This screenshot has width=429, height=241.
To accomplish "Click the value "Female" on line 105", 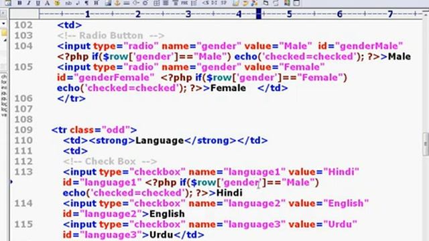I will [302, 67].
